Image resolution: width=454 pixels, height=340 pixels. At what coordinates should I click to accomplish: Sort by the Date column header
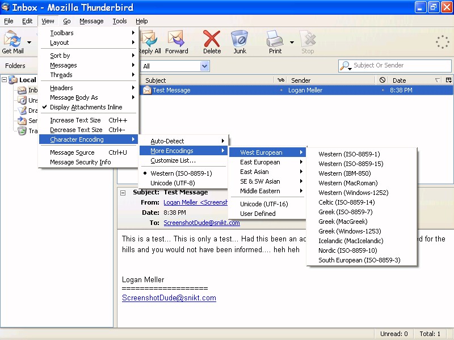click(x=415, y=80)
